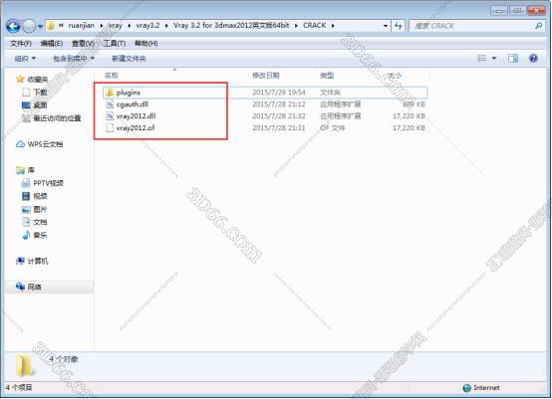
Task: Open 最近访问的位置 in navigation pane
Action: [x=57, y=118]
